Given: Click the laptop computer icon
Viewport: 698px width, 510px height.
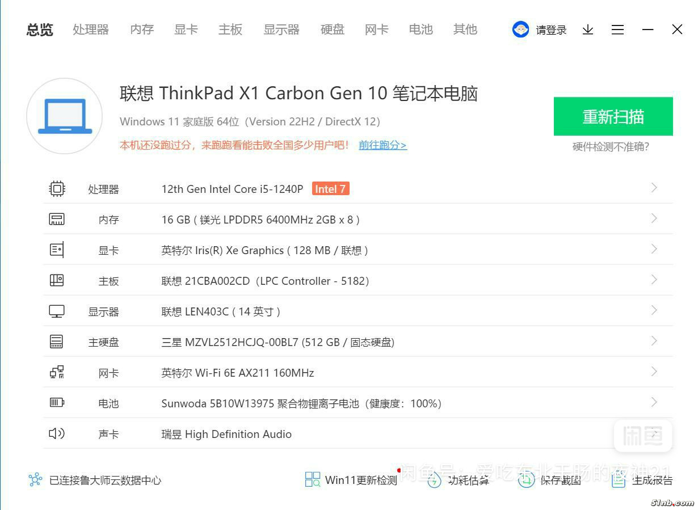Looking at the screenshot, I should pyautogui.click(x=65, y=116).
